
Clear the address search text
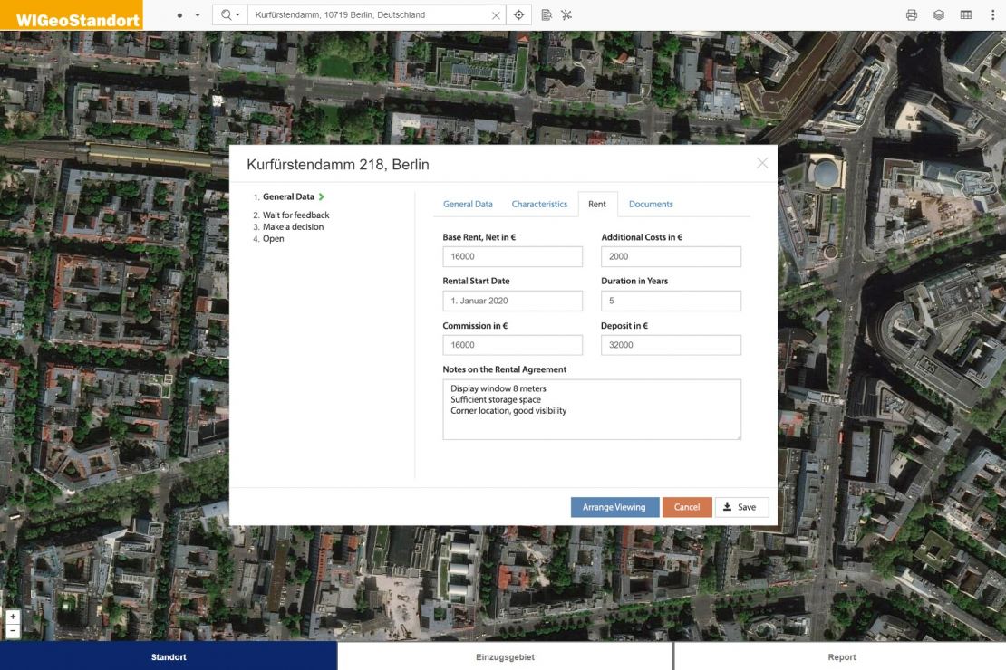(496, 15)
